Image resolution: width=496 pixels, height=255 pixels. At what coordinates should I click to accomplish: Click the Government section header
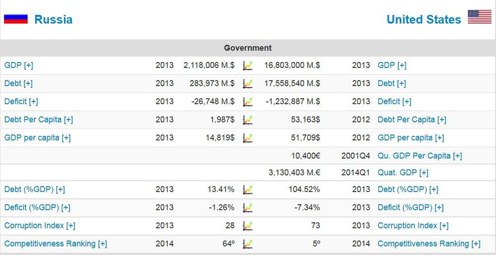coord(248,48)
